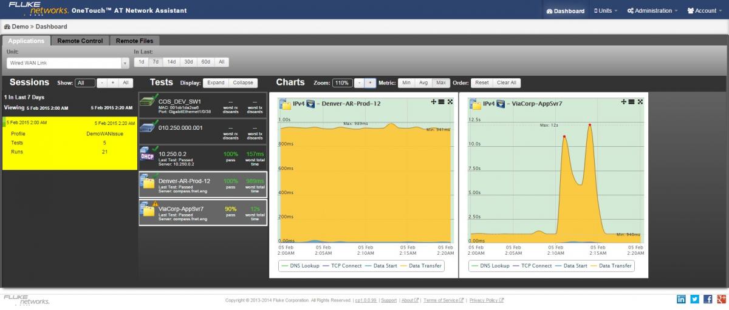Expand the Administration menu
Viewport: 729px width, 310px height.
point(653,11)
